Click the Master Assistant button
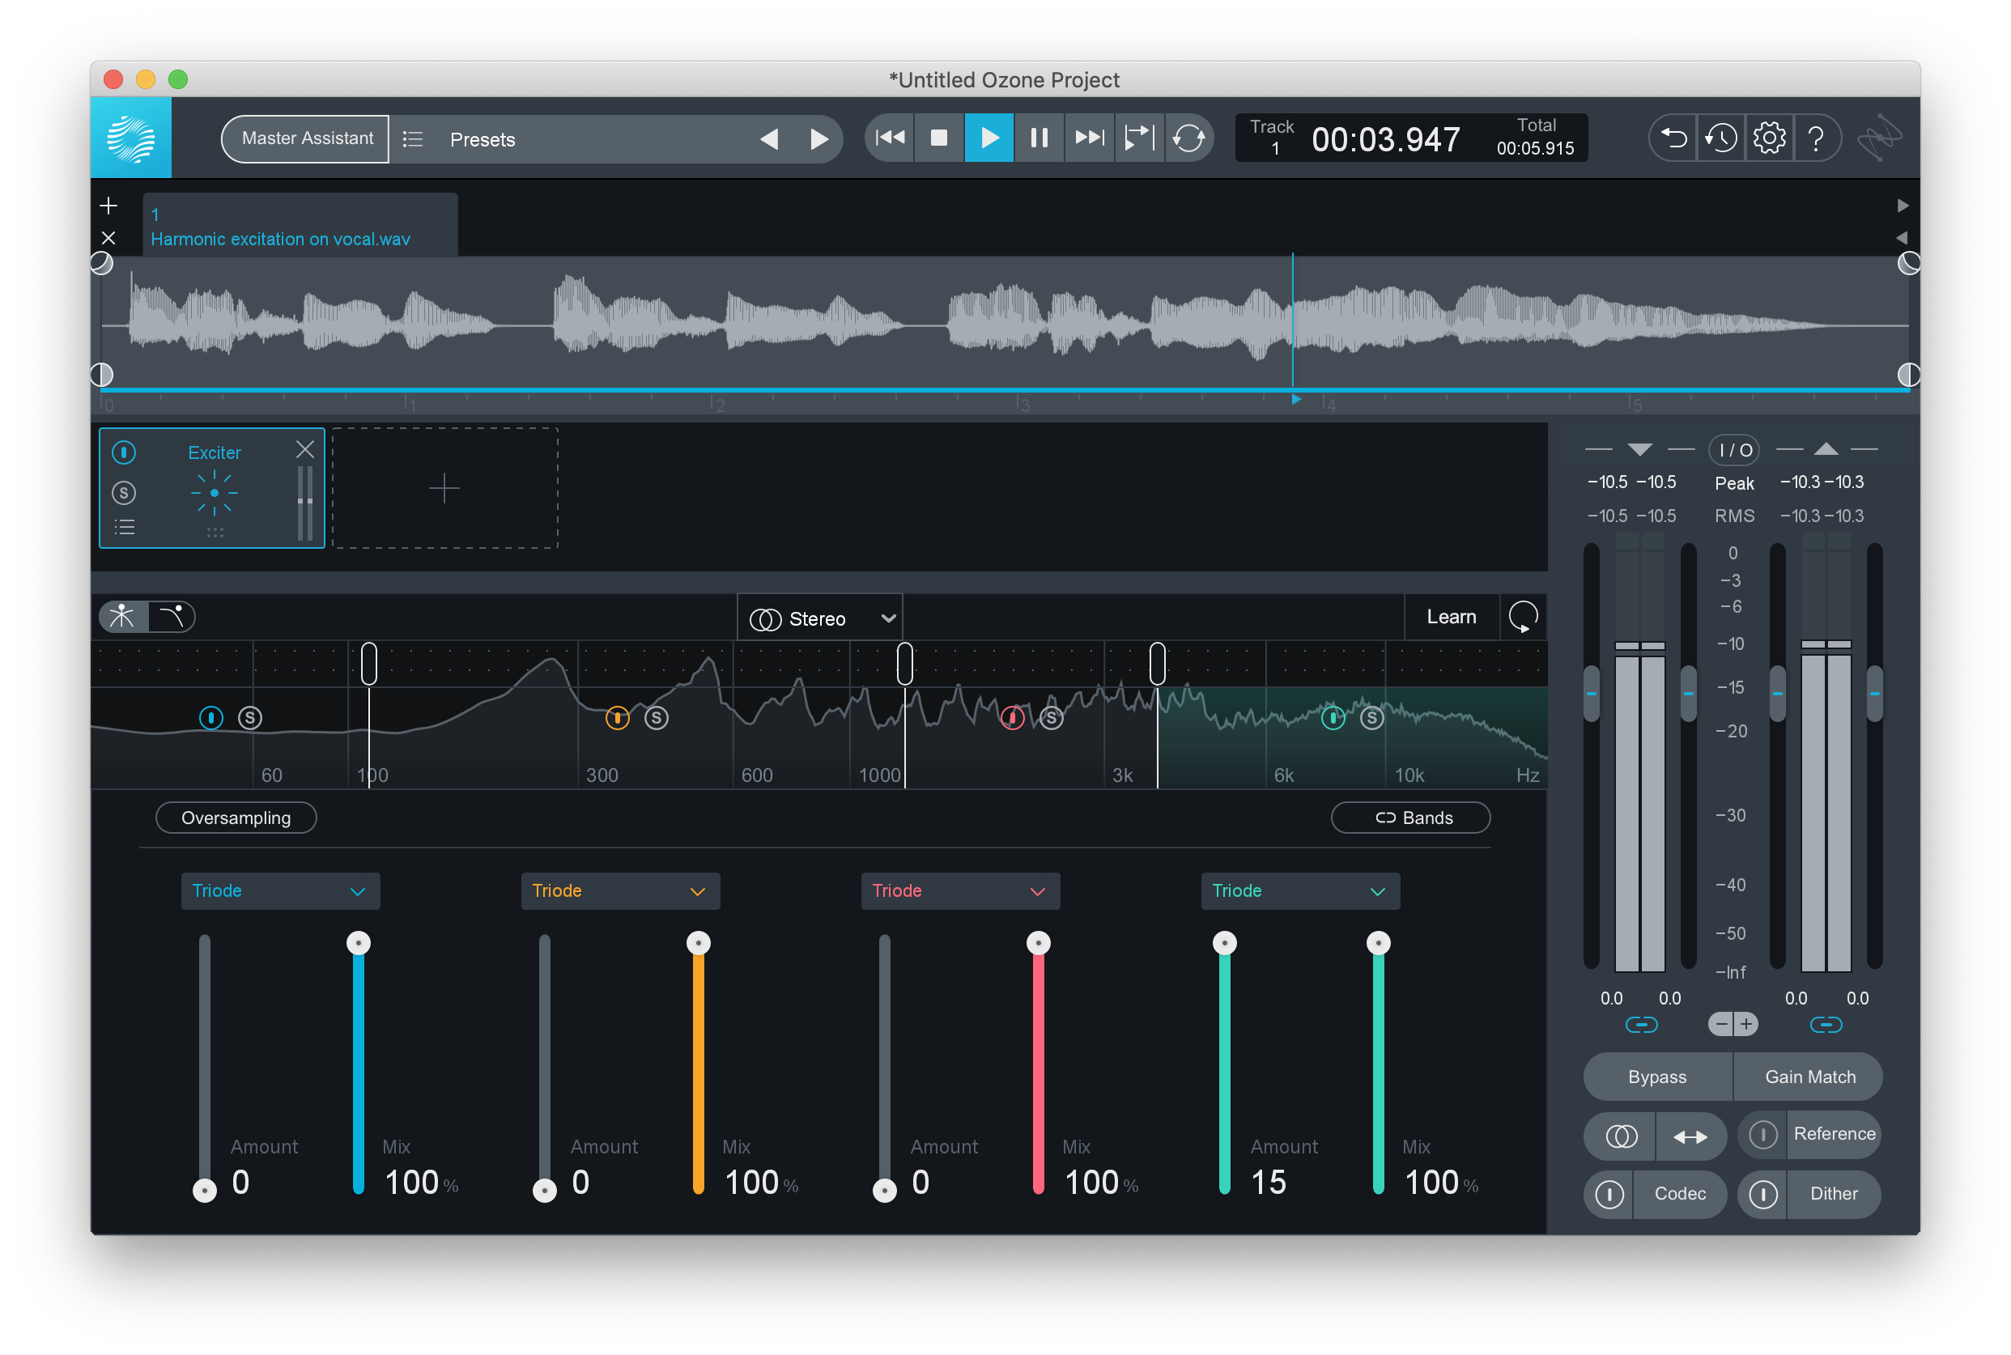Viewport: 2011px width, 1355px height. [x=307, y=138]
